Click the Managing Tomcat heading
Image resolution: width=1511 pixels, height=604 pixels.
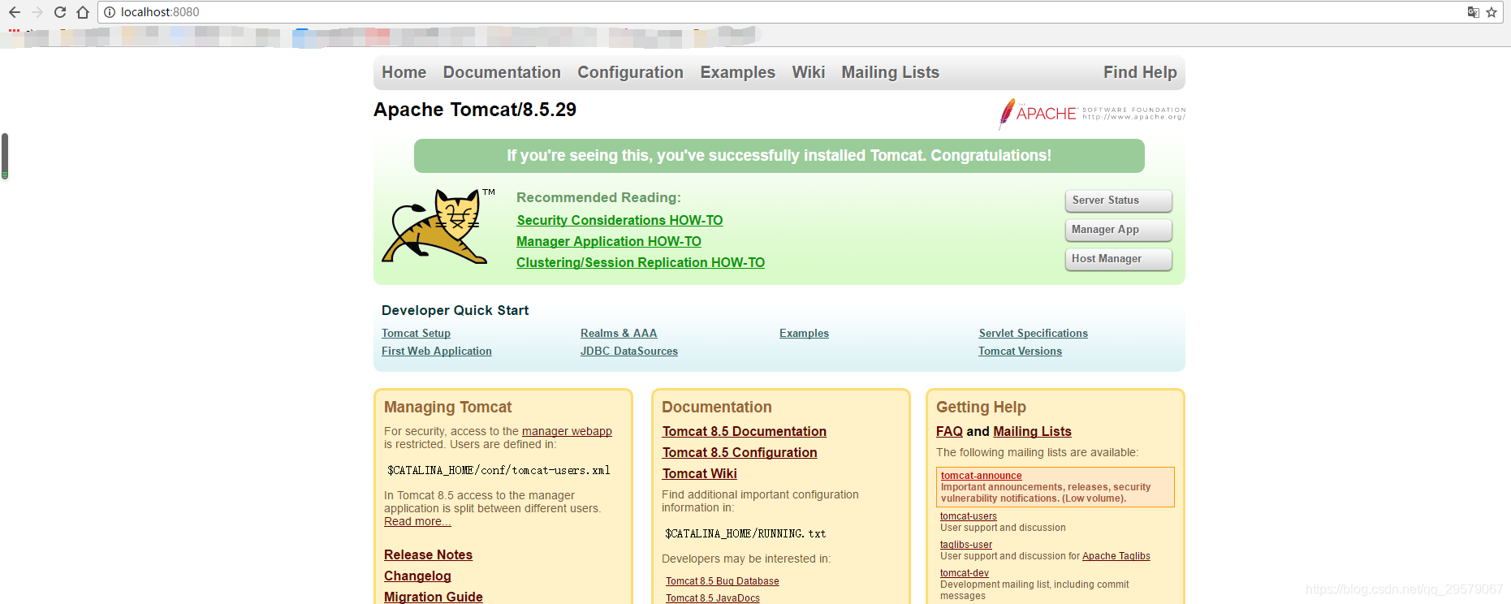(x=448, y=408)
